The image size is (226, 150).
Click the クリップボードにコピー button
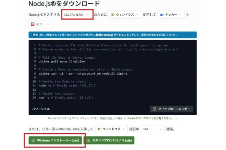(x=171, y=109)
